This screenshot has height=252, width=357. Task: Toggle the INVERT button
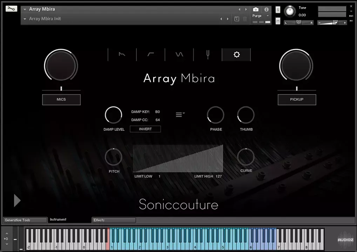[145, 129]
